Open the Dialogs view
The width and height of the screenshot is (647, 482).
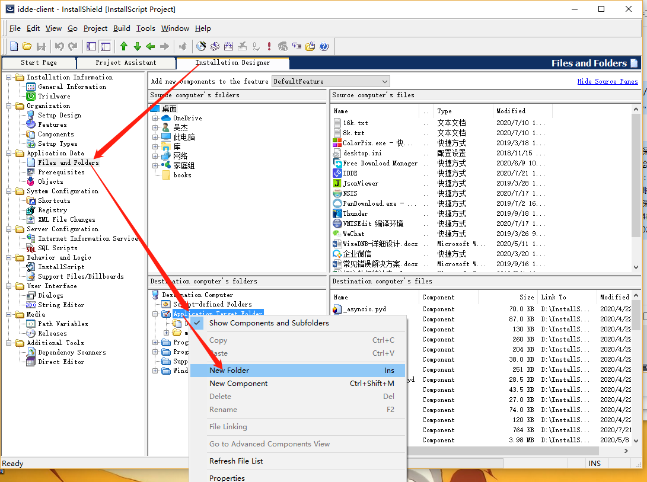tap(50, 295)
